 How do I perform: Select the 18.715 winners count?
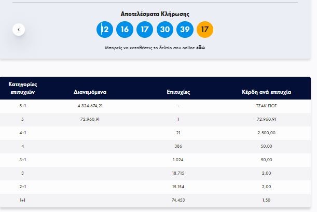(178, 173)
